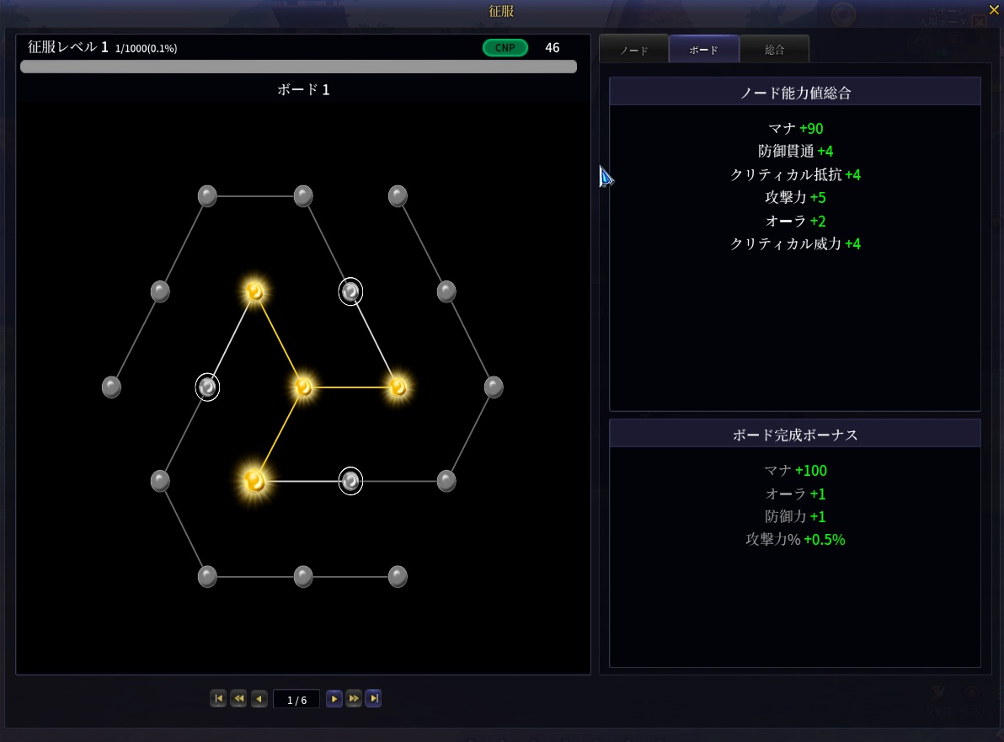Switch to the ノード tab

point(633,50)
